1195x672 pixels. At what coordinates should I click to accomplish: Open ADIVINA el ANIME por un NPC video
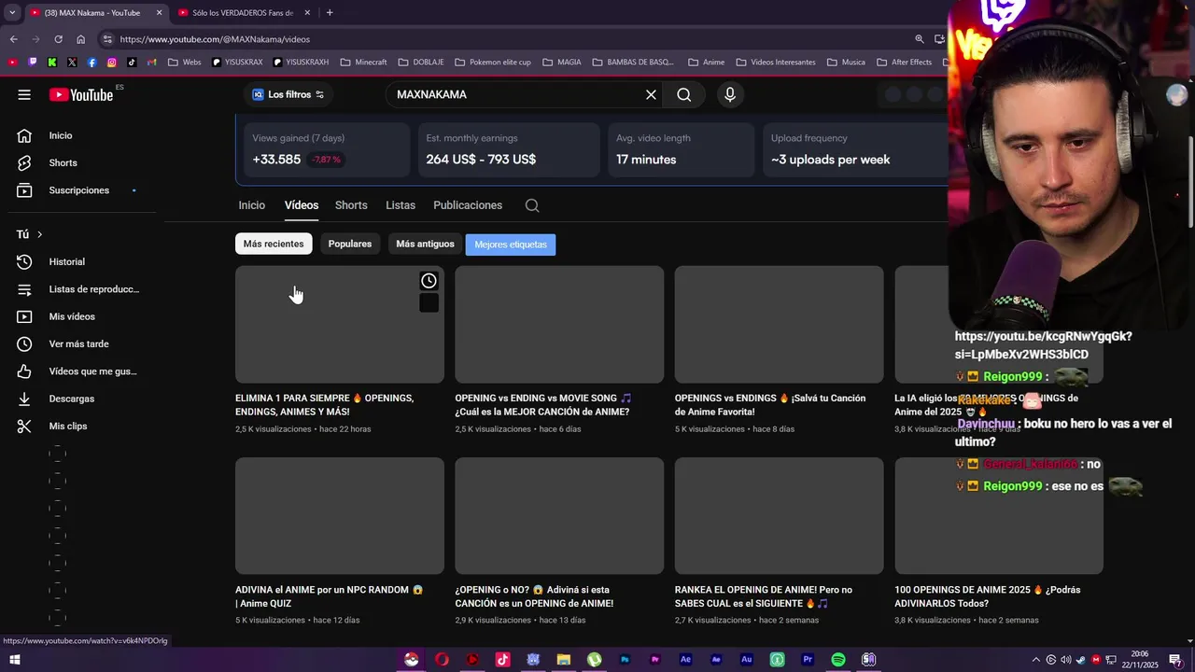pos(329,596)
